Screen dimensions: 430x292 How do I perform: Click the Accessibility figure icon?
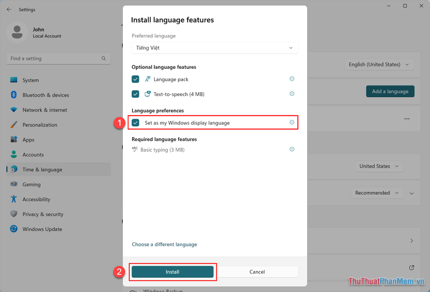(x=14, y=199)
